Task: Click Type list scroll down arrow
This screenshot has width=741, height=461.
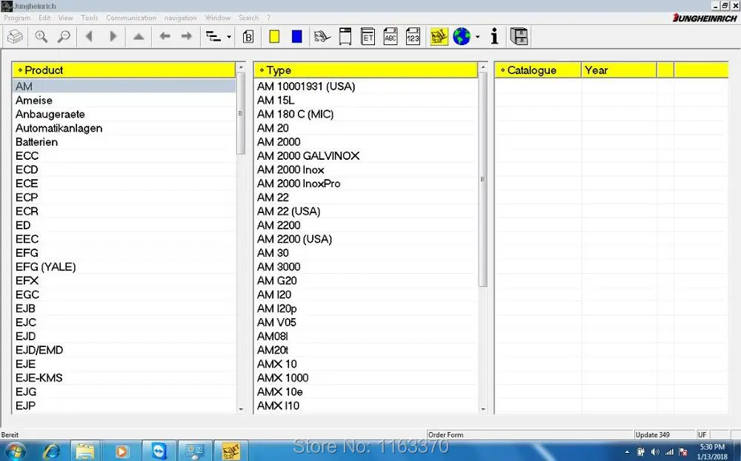Action: click(483, 409)
